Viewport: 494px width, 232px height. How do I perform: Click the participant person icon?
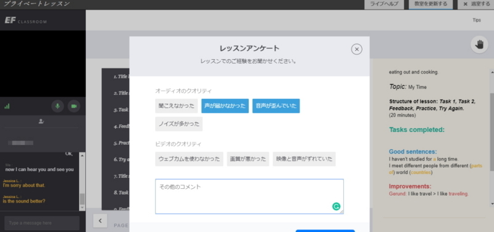(x=41, y=121)
